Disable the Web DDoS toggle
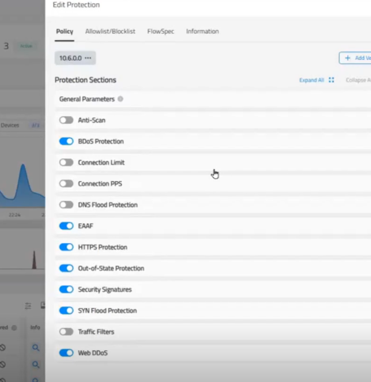Image resolution: width=371 pixels, height=382 pixels. click(66, 353)
